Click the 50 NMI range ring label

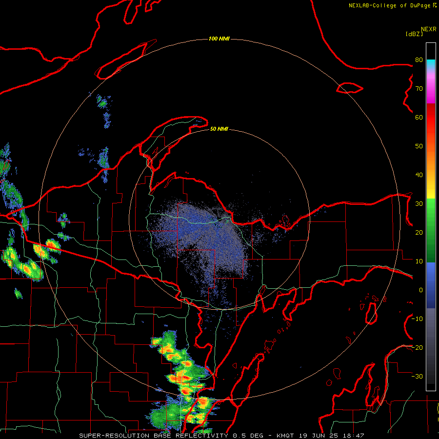pyautogui.click(x=219, y=129)
